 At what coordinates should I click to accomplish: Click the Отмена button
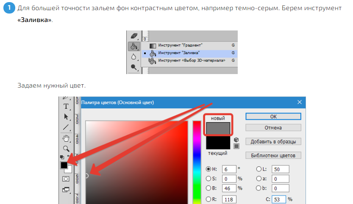click(x=273, y=127)
